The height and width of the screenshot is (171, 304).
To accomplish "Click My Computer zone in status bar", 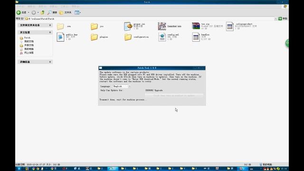I will [x=266, y=165].
